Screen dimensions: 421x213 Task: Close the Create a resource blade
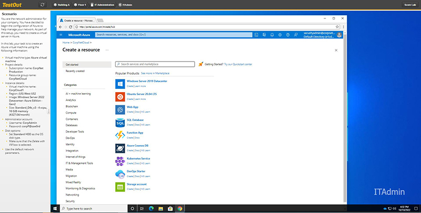336,50
